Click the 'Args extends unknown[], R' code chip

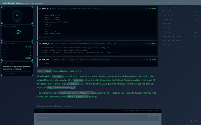coord(62,87)
